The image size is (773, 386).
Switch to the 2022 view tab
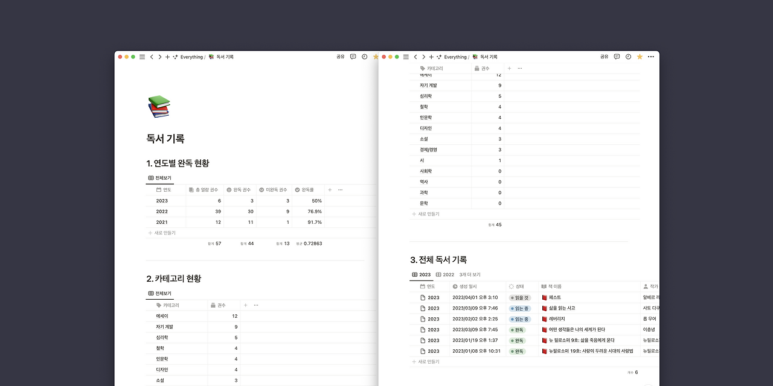pos(445,274)
